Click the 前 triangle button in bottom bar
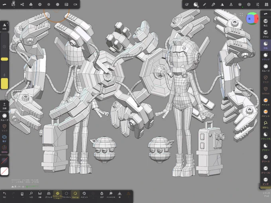This screenshot has width=271, height=203. (x=120, y=195)
